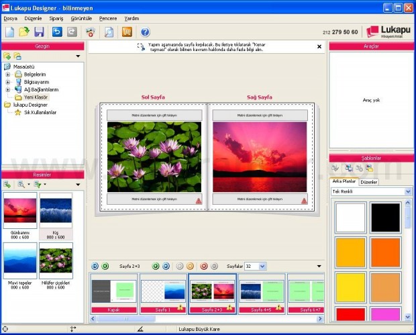This screenshot has width=416, height=335.
Task: Go to previous page green arrow
Action: [105, 266]
